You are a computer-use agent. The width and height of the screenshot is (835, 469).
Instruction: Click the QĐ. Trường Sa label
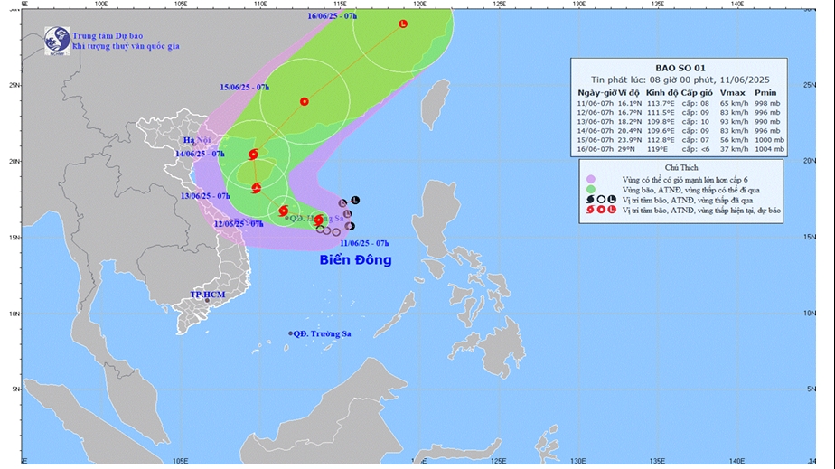click(322, 333)
